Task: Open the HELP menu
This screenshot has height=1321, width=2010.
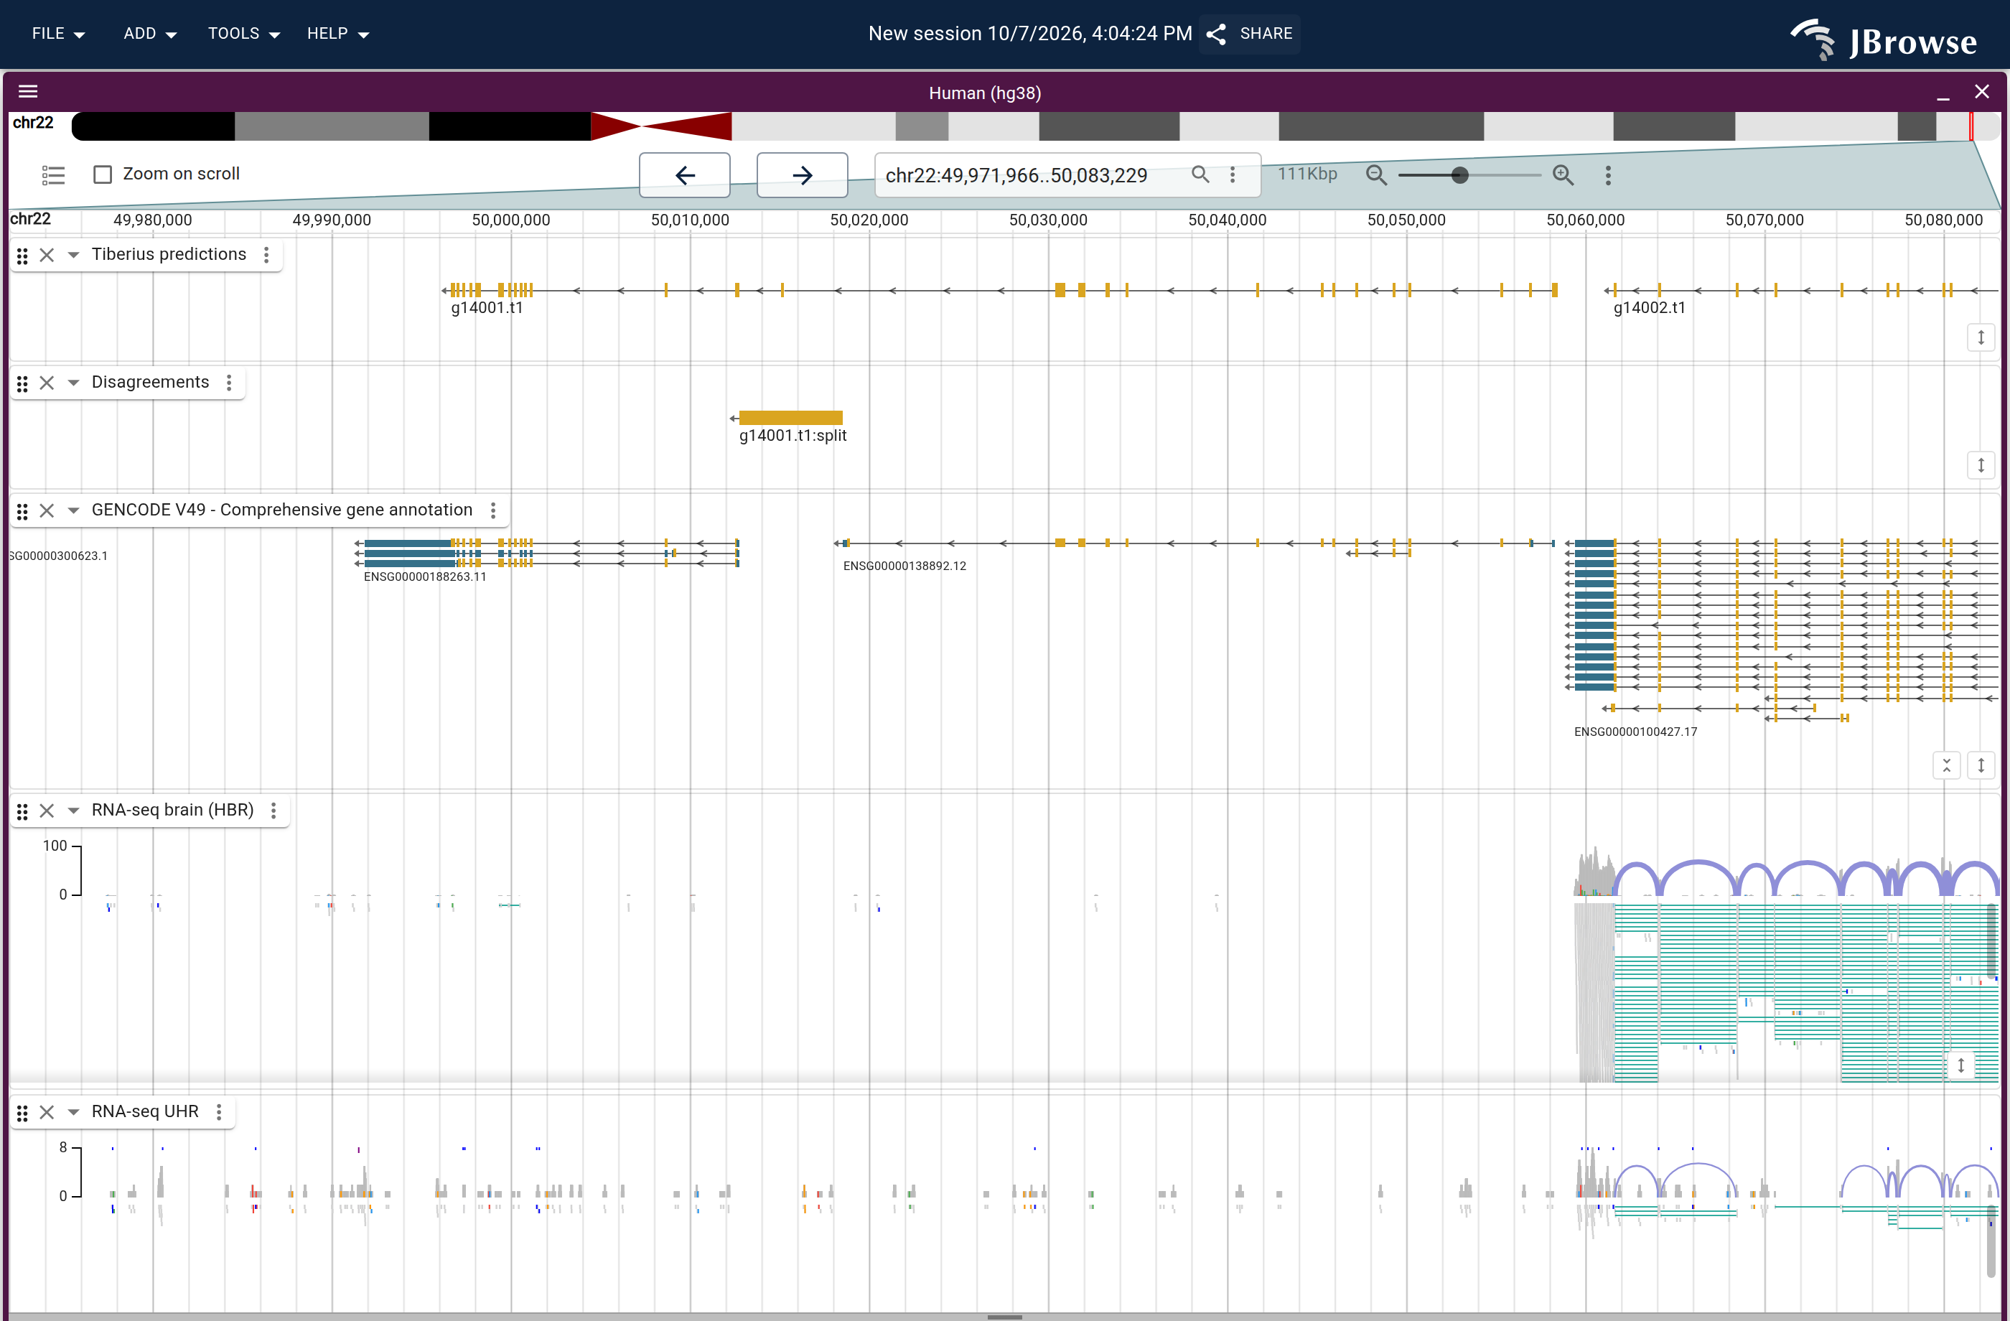Action: click(x=338, y=34)
